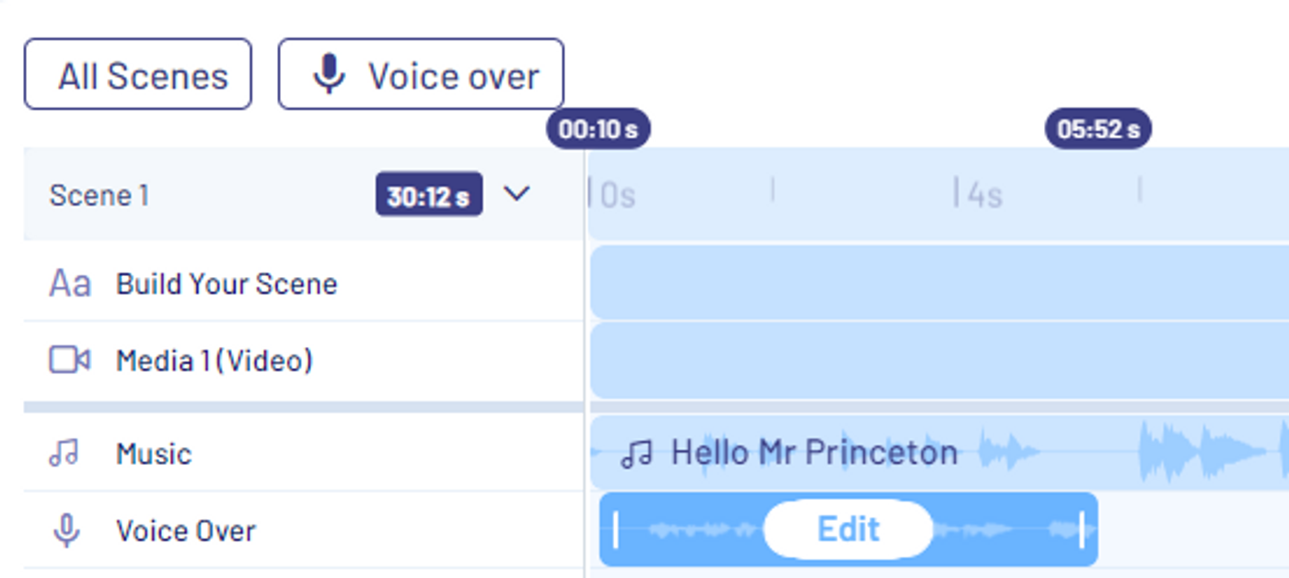Click the 4s mark on the time ruler

981,195
